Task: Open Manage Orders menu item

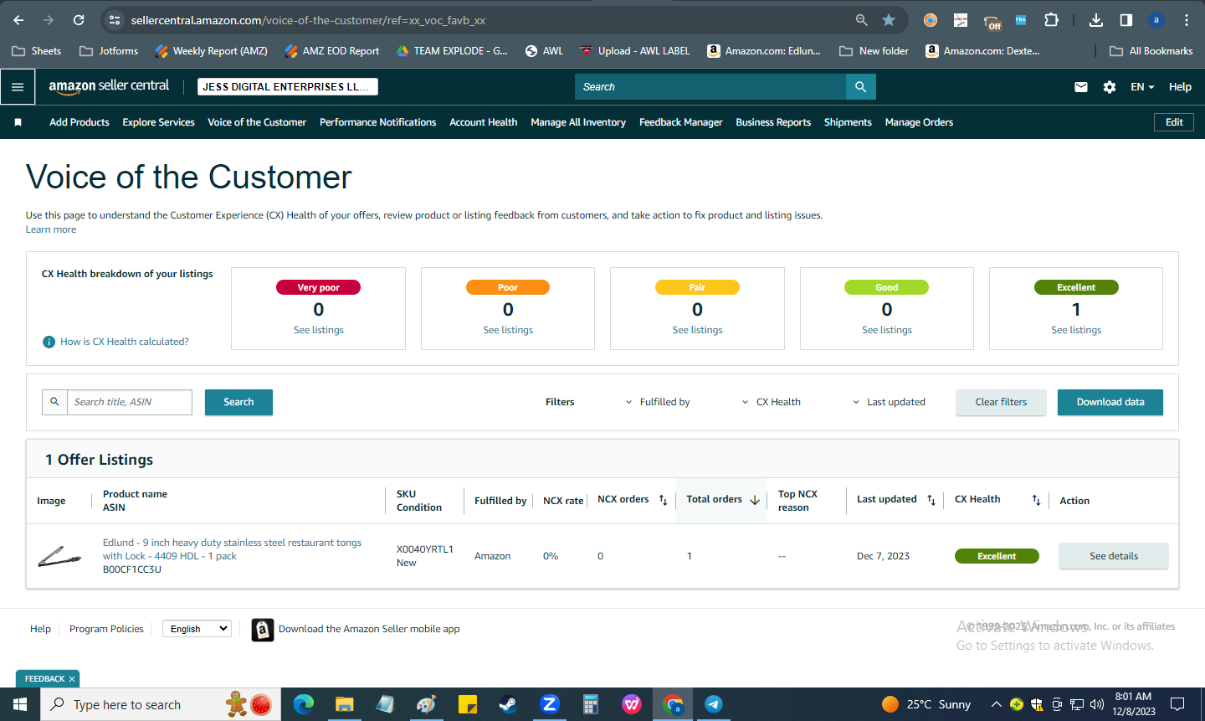Action: (919, 122)
